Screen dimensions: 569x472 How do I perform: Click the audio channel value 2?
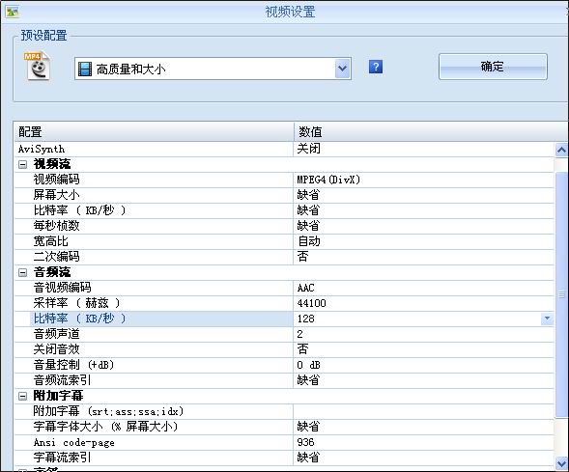pyautogui.click(x=299, y=334)
